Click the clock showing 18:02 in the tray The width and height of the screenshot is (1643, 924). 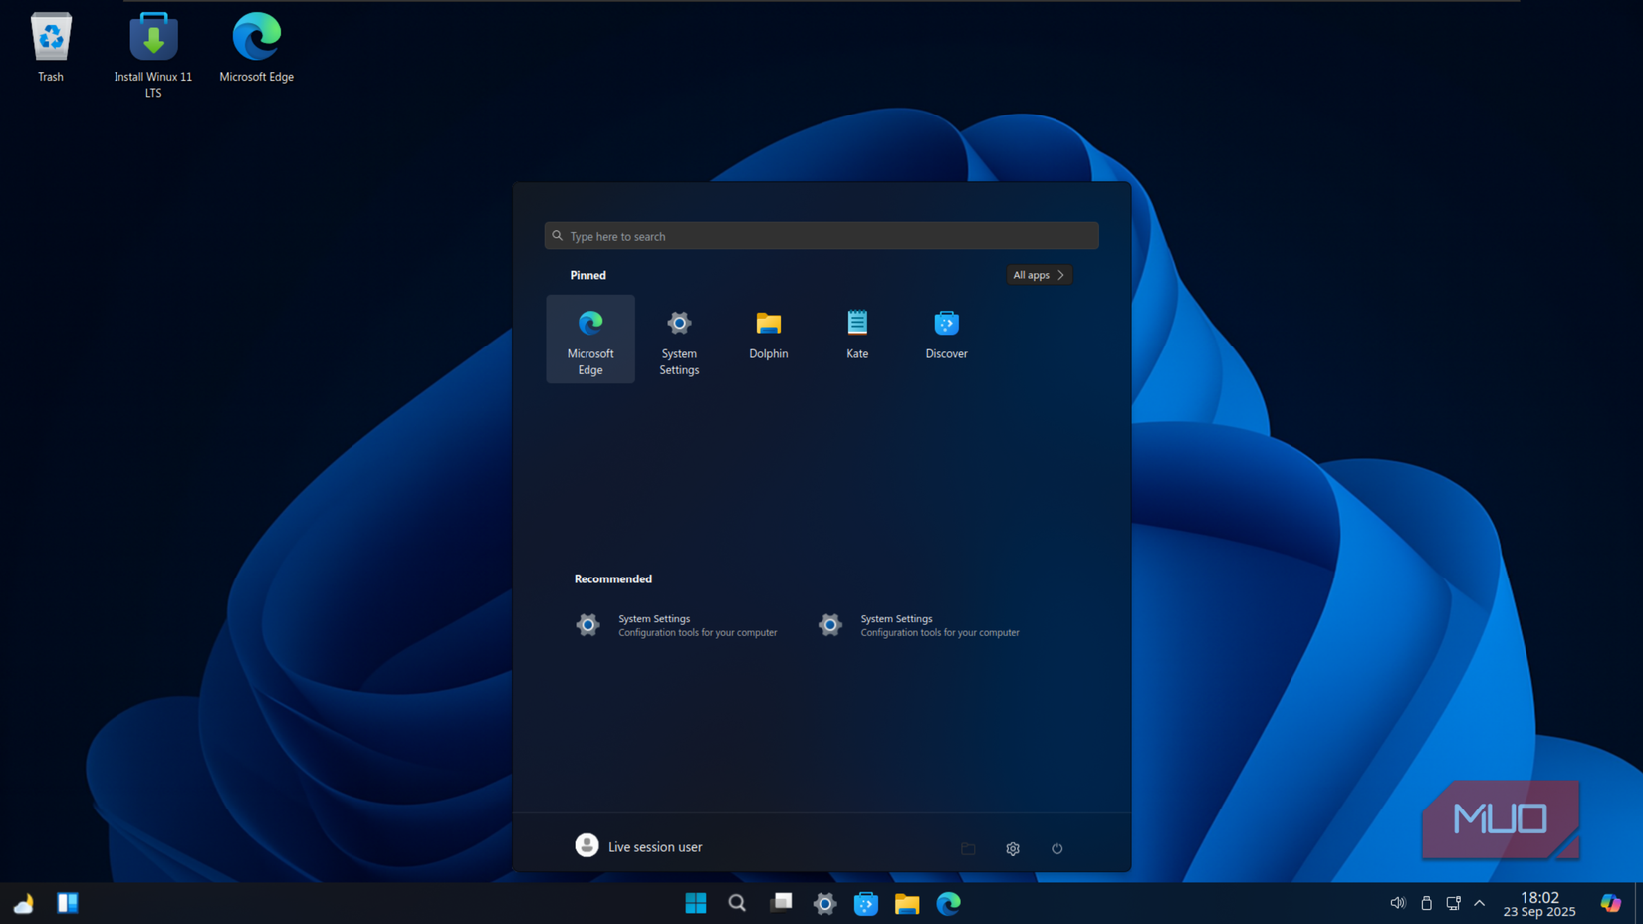[x=1538, y=903]
